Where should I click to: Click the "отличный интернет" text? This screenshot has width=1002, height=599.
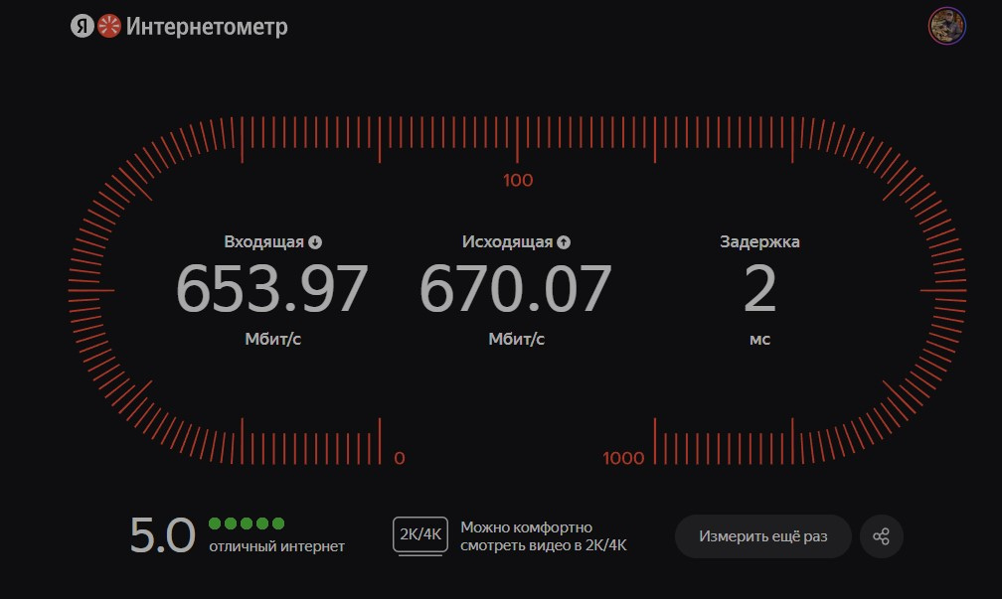pyautogui.click(x=276, y=546)
